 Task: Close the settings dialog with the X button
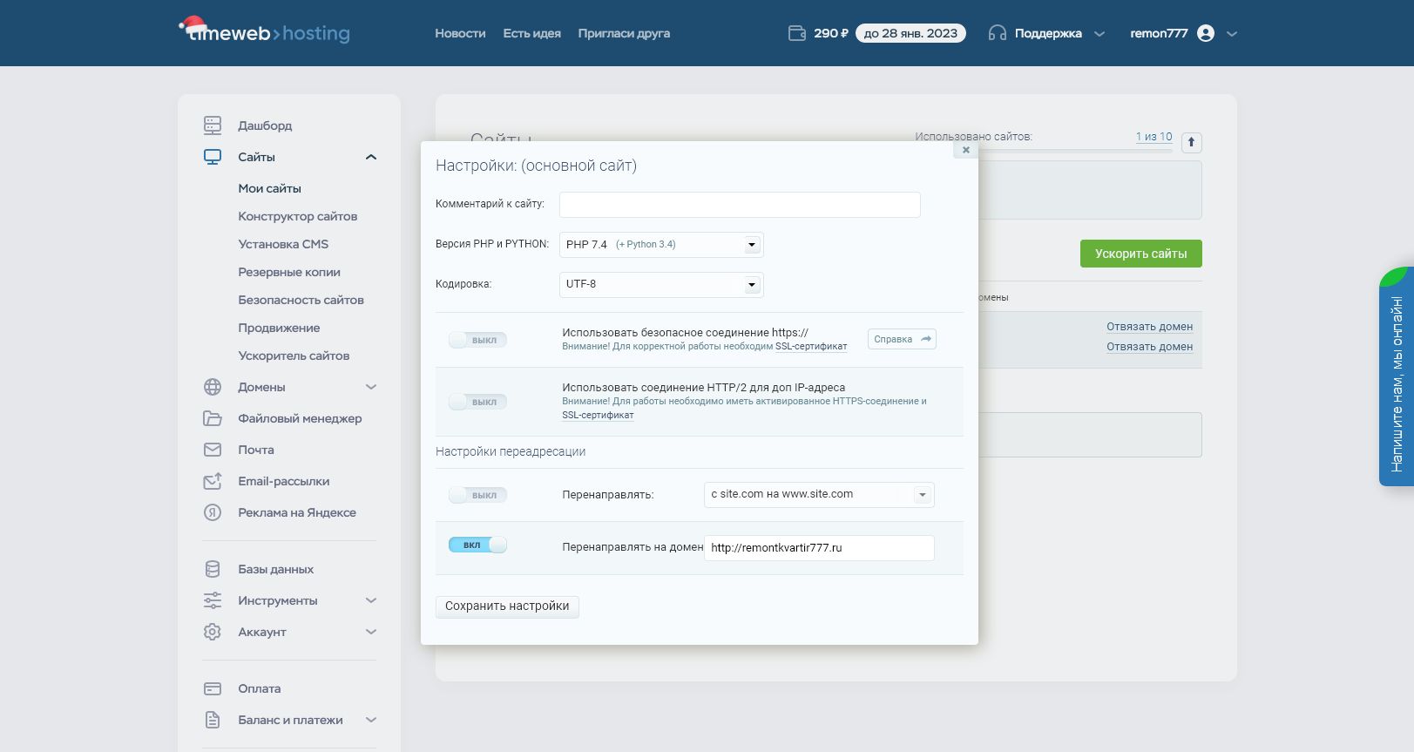click(965, 150)
